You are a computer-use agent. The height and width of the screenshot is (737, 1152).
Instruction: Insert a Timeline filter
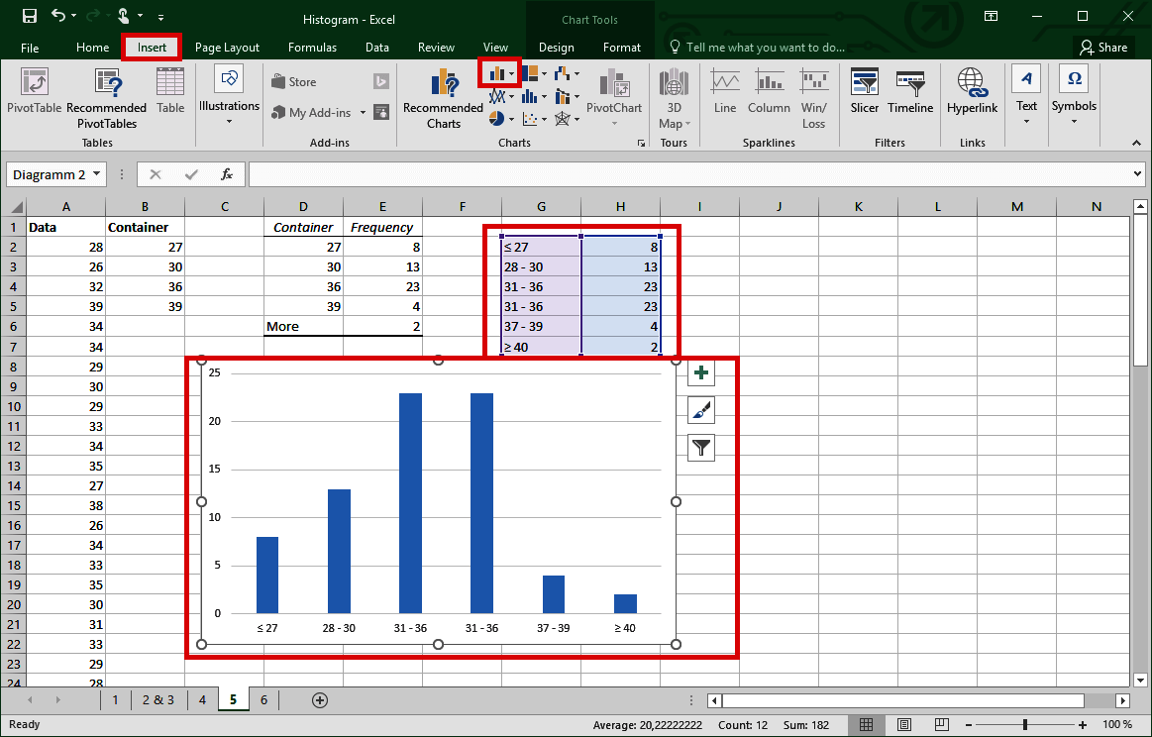[x=910, y=96]
